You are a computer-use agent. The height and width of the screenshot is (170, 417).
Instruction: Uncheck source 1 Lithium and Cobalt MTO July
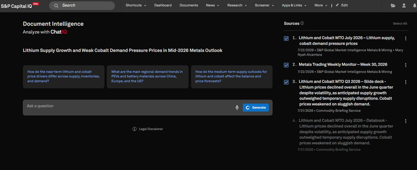(x=286, y=38)
